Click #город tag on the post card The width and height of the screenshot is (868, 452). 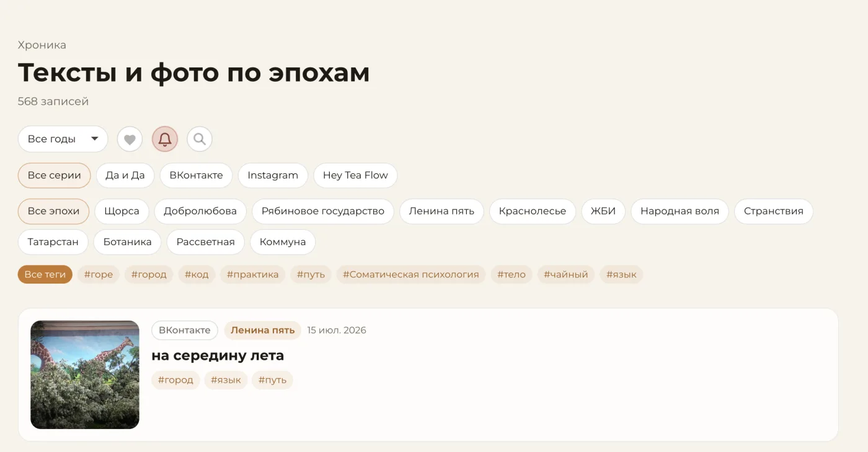[175, 380]
